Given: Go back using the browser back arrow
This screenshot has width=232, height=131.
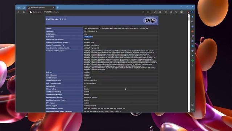Looking at the screenshot, I should point(19,12).
